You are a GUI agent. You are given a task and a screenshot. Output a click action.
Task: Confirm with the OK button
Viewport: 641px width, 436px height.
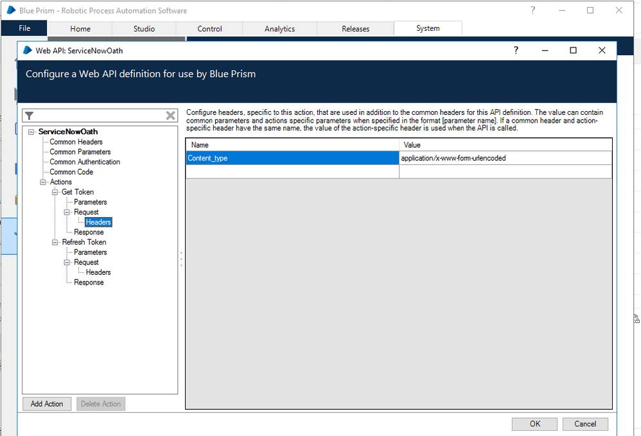pos(535,424)
